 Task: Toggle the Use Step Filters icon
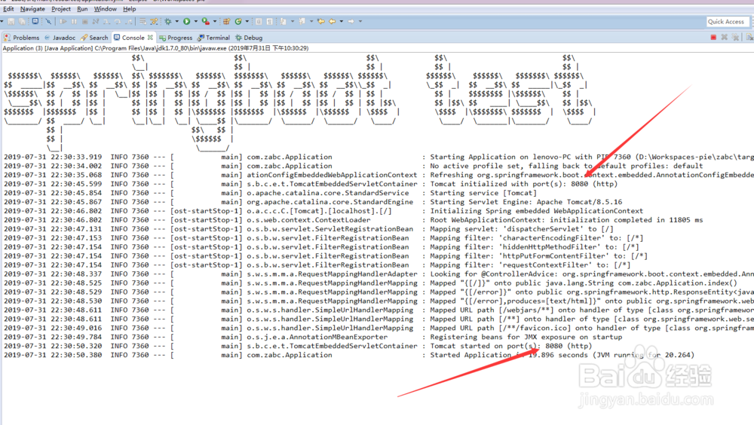tap(154, 22)
